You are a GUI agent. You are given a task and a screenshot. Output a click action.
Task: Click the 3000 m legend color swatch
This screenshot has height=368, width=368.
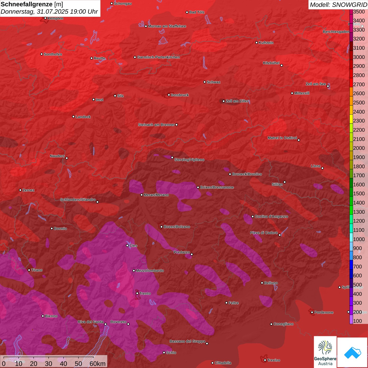(x=351, y=55)
